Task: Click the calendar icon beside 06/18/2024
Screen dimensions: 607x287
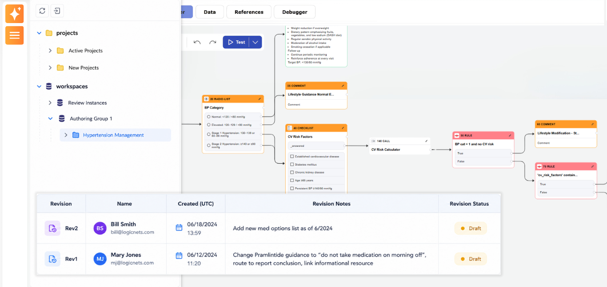Action: pyautogui.click(x=179, y=228)
